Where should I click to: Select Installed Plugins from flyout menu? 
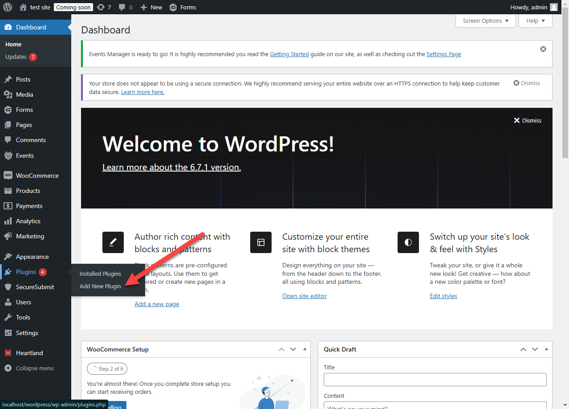click(100, 274)
